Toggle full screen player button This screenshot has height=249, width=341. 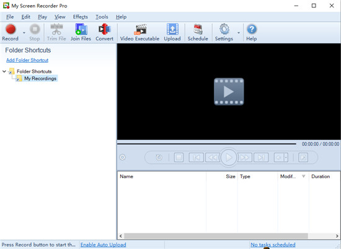coord(303,157)
